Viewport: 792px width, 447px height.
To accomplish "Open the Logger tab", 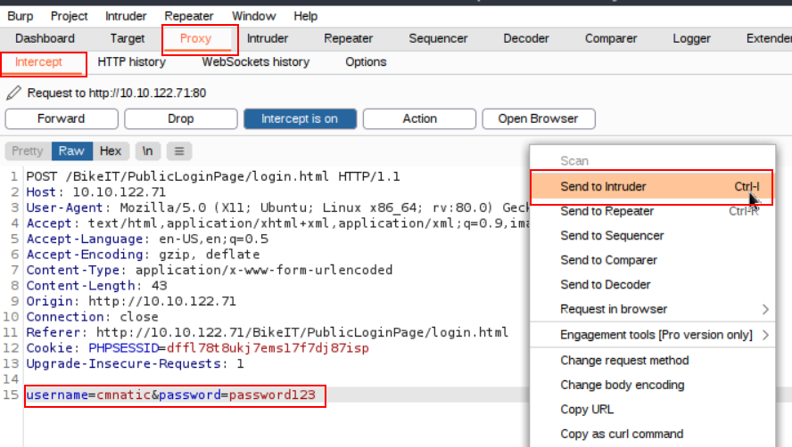I will tap(692, 38).
